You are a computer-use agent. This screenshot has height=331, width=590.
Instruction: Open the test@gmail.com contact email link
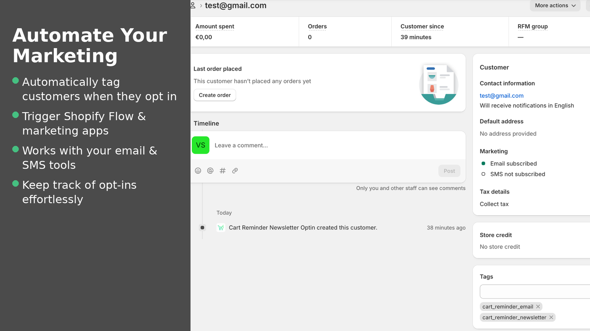tap(502, 96)
